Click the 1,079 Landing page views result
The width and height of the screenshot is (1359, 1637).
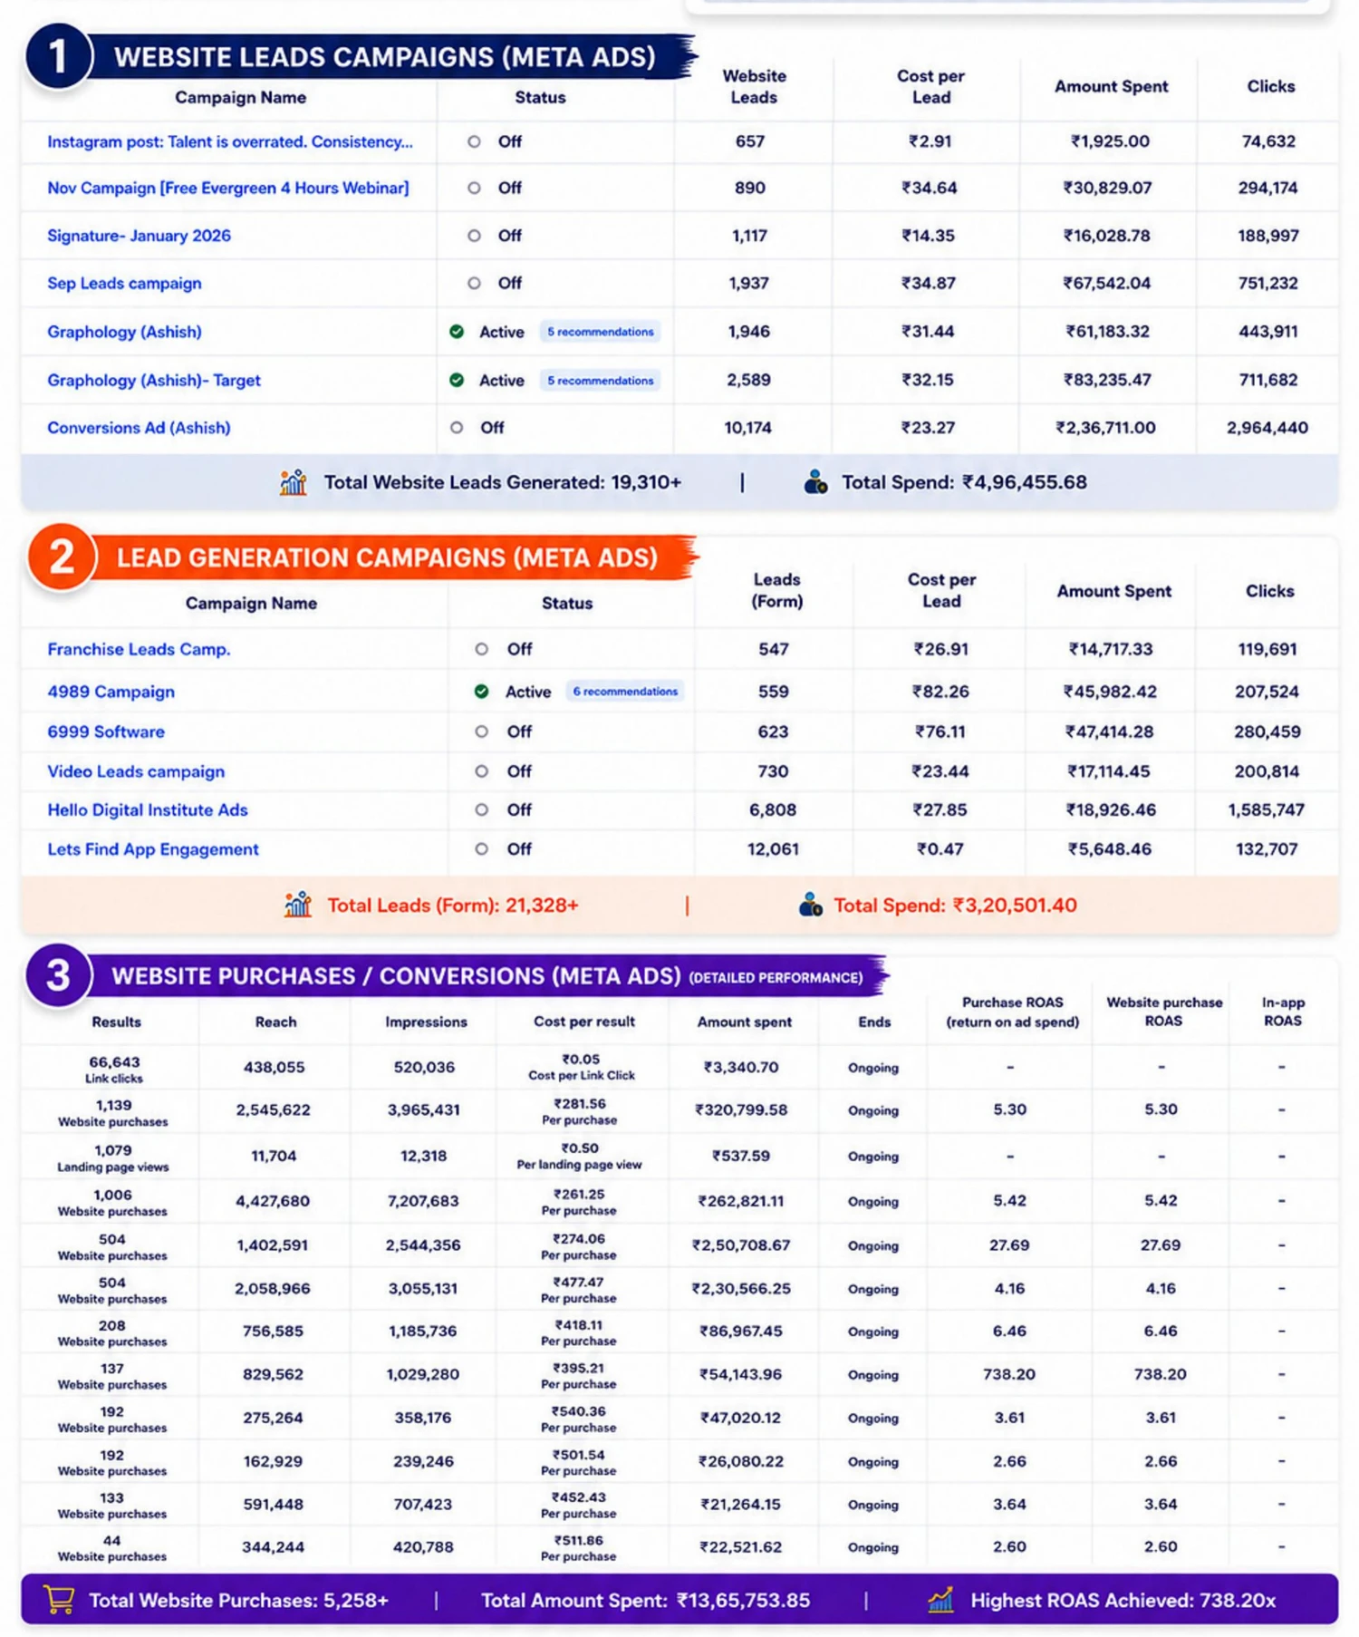(113, 1158)
